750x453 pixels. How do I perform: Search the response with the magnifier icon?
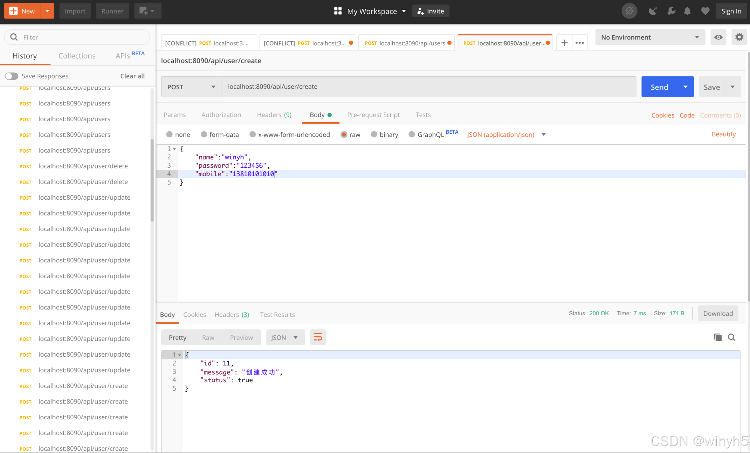click(x=731, y=337)
